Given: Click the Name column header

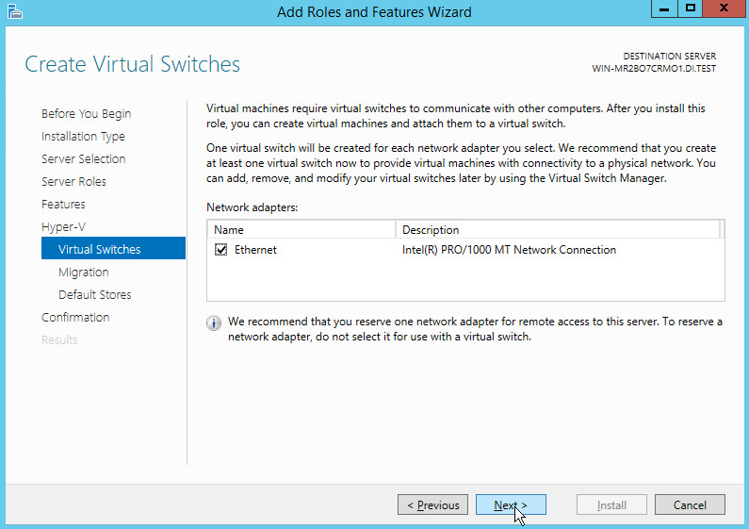Looking at the screenshot, I should click(x=301, y=229).
